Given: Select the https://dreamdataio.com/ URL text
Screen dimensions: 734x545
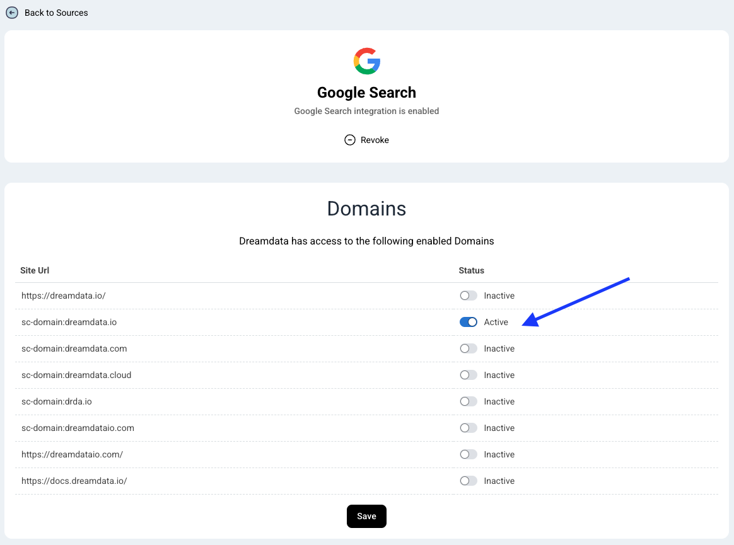Looking at the screenshot, I should (72, 454).
